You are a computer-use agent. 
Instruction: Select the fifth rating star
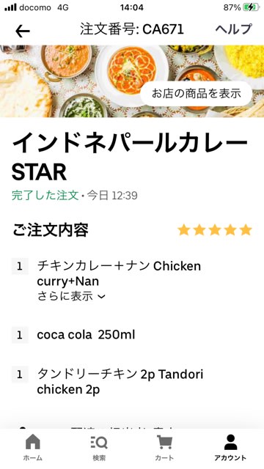246,230
